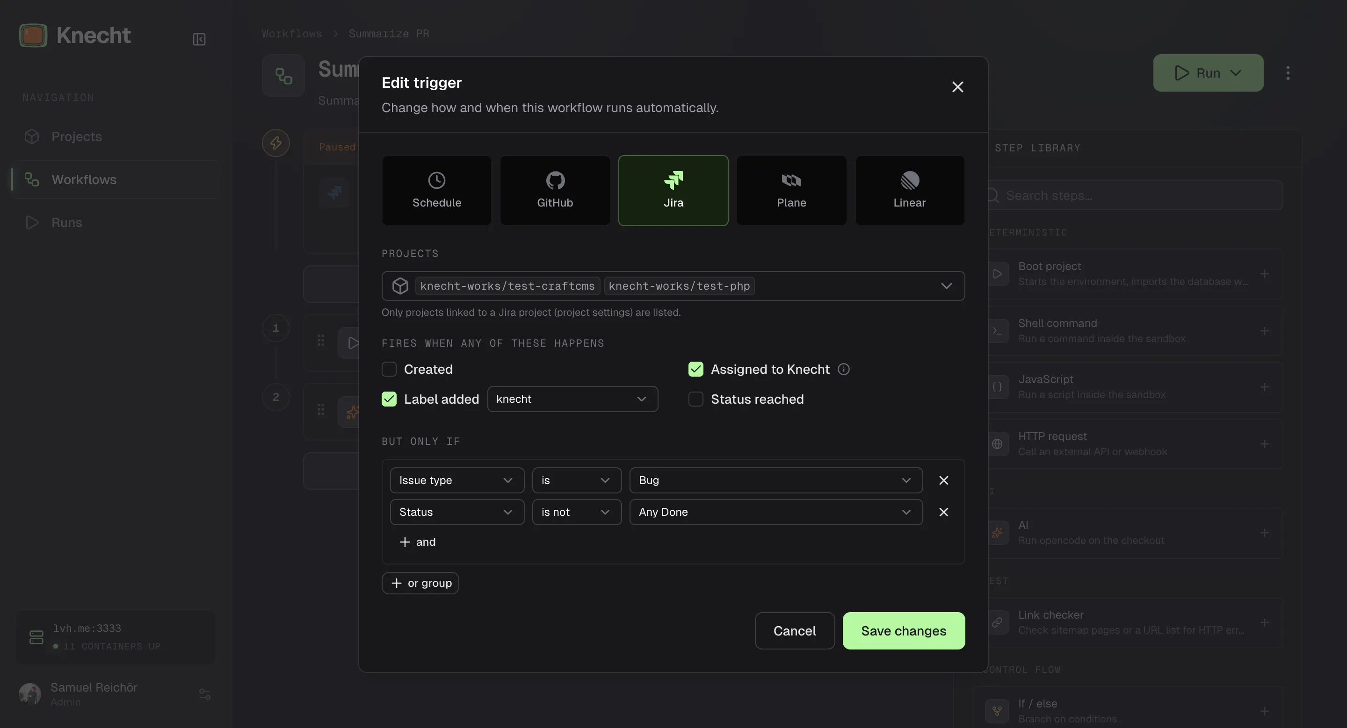Open Projects in the sidebar navigation
Image resolution: width=1347 pixels, height=728 pixels.
(116, 136)
